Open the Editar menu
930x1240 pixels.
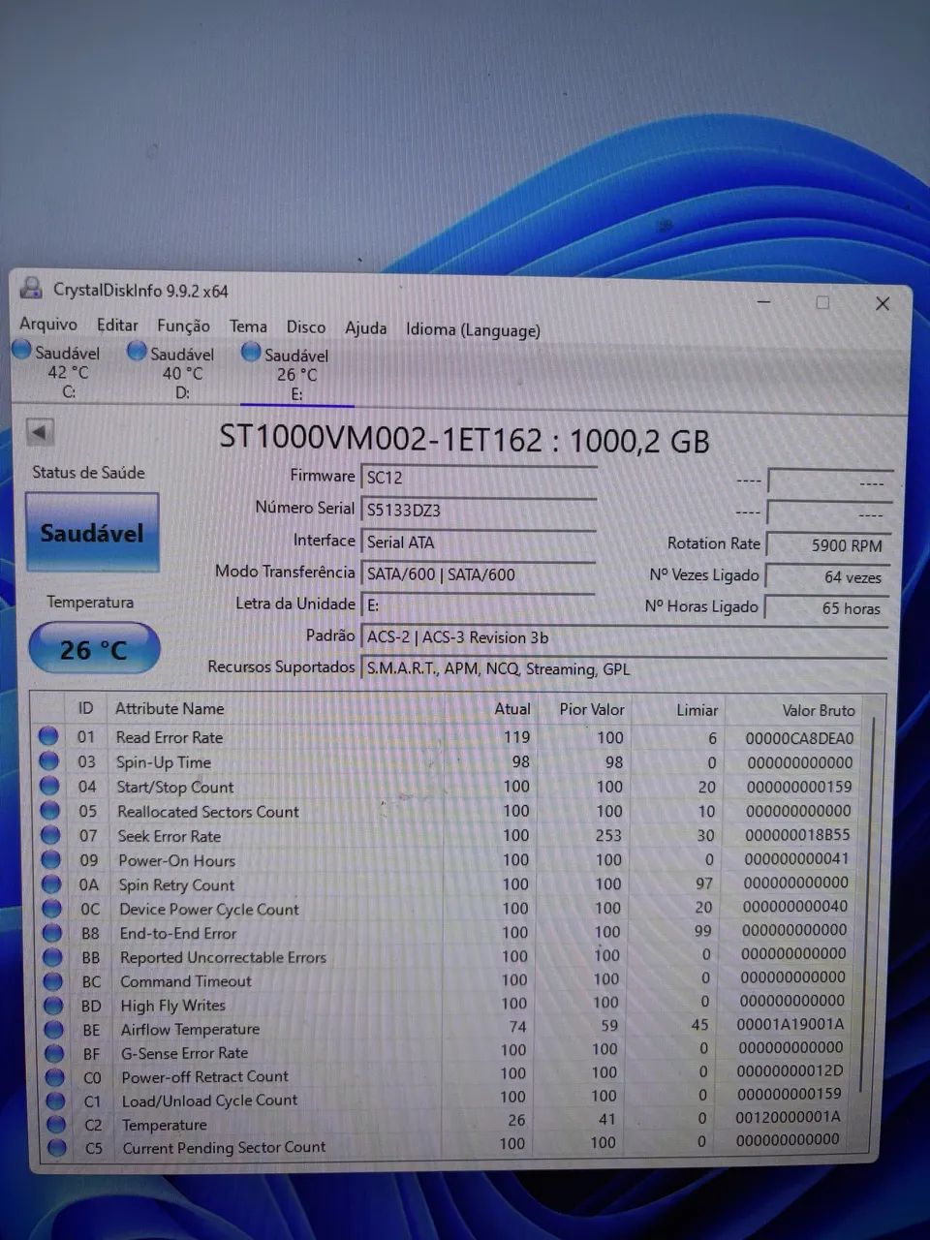tap(117, 325)
